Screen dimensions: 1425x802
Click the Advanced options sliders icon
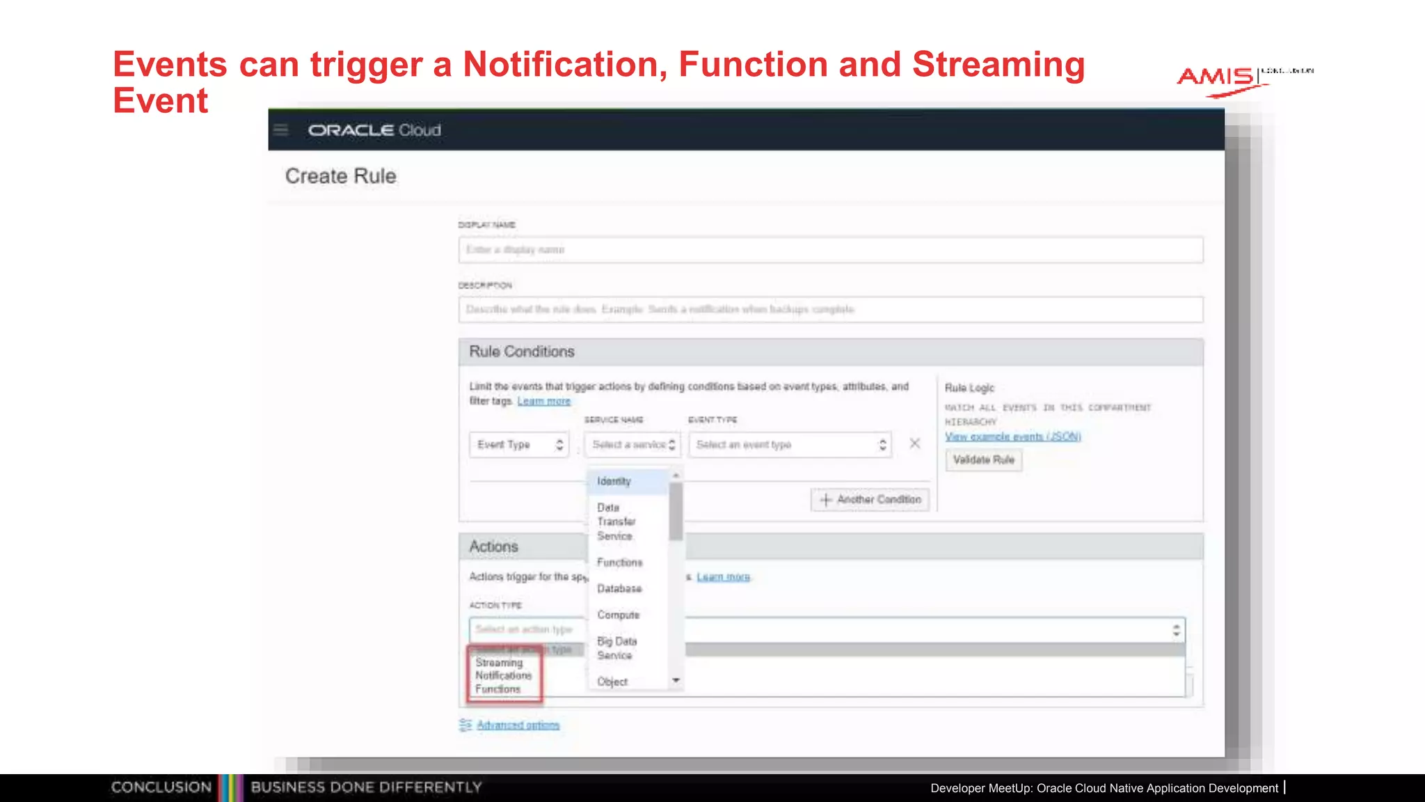click(x=465, y=725)
